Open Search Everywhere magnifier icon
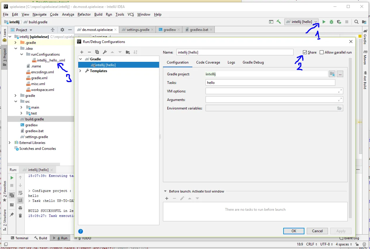Viewport: 370px width, 249px height. tap(356, 22)
